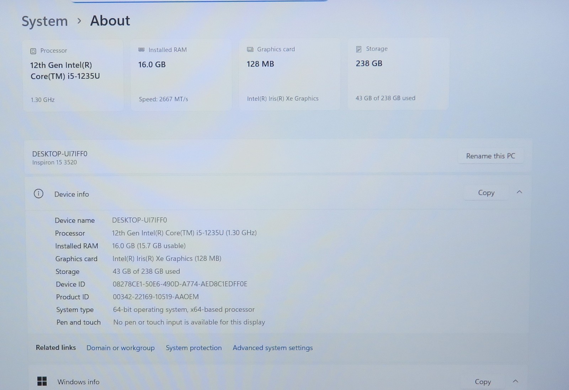Open System protection link

point(193,348)
